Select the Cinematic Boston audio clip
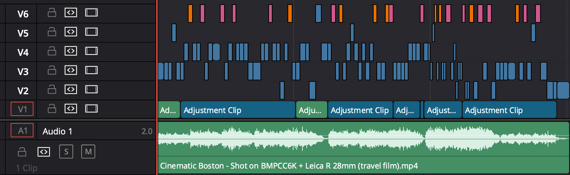The image size is (570, 175). coord(364,148)
